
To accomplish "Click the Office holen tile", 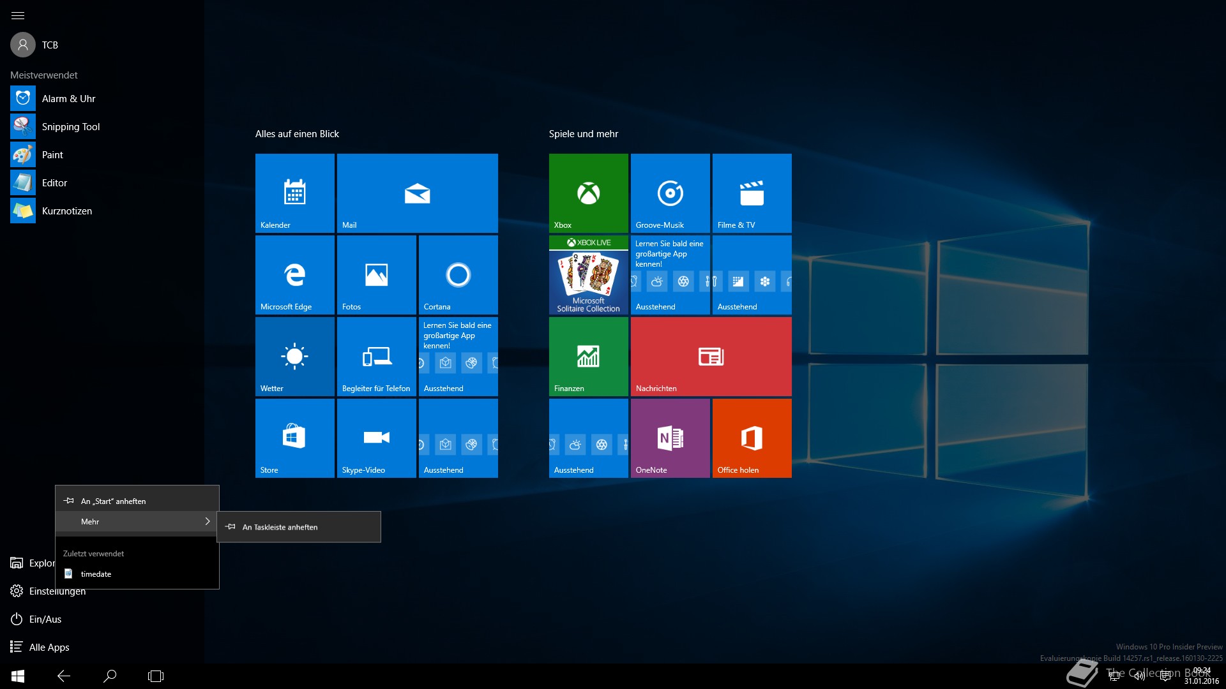I will tap(752, 438).
